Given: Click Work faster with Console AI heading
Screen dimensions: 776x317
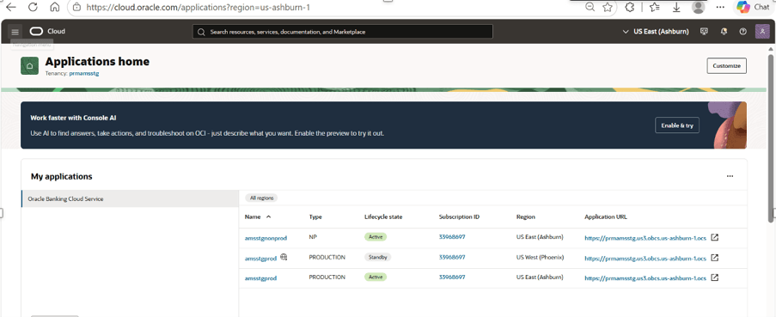Looking at the screenshot, I should coord(73,119).
